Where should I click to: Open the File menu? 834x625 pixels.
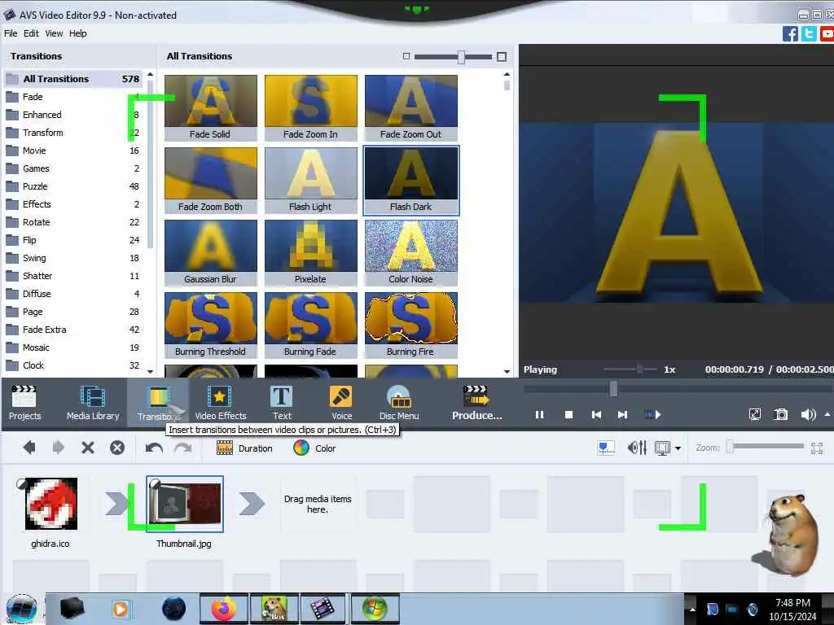coord(11,33)
